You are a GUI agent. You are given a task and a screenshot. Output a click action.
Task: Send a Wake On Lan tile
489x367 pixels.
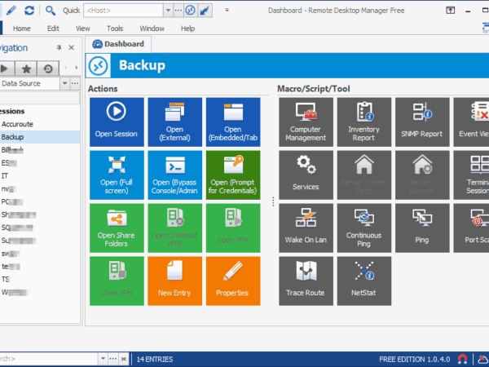[306, 228]
